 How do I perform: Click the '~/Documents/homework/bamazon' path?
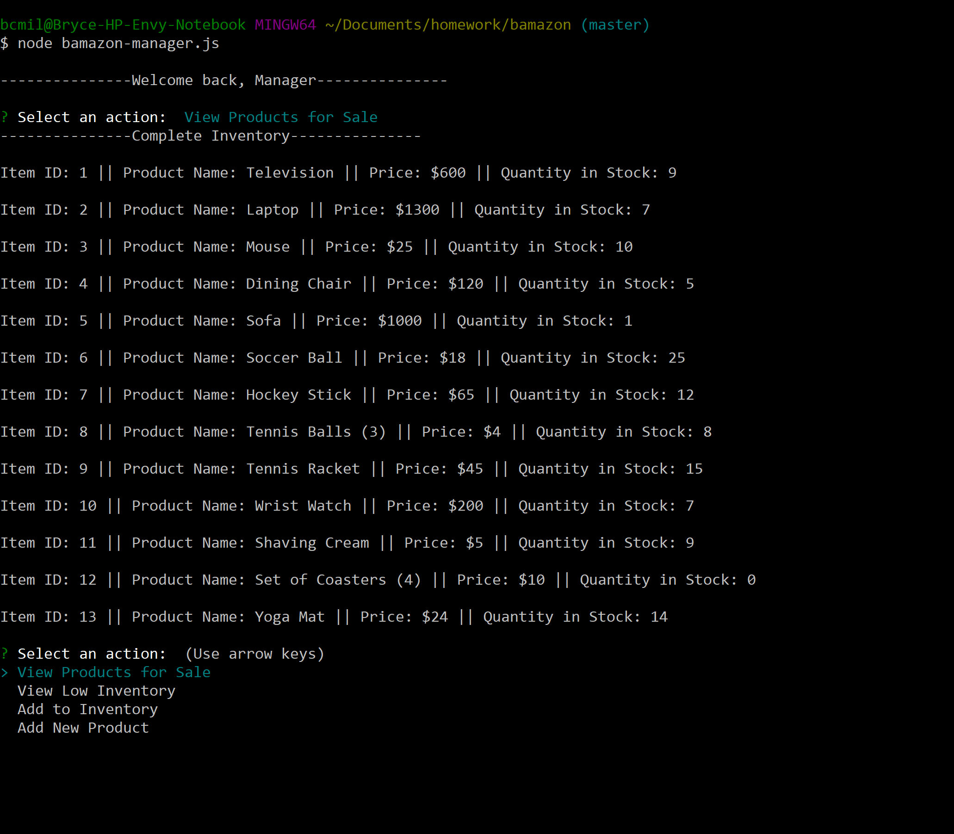448,25
